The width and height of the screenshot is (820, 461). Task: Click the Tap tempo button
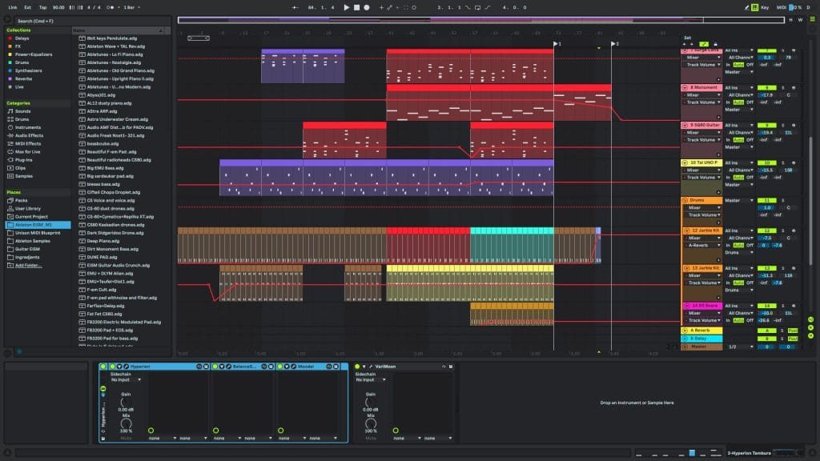click(x=42, y=7)
